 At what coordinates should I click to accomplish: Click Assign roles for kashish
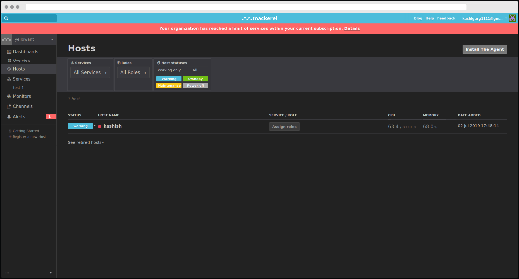pos(284,127)
